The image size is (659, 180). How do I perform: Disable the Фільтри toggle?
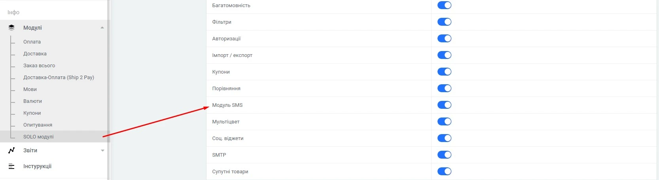(444, 22)
